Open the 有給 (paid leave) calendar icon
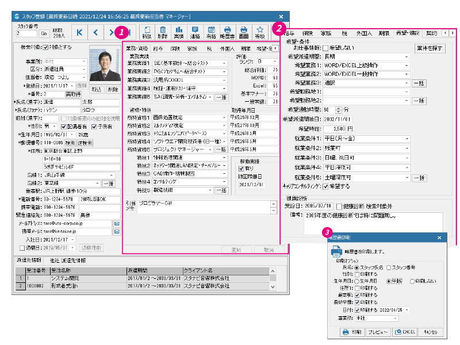 pyautogui.click(x=212, y=32)
